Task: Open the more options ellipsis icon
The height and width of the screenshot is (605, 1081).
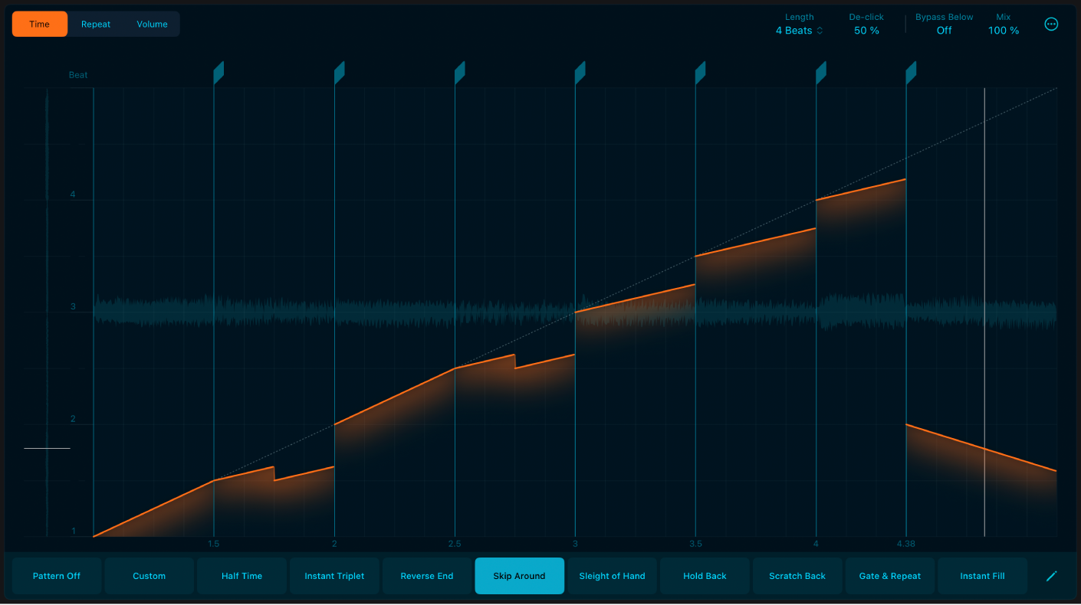Action: pos(1051,24)
